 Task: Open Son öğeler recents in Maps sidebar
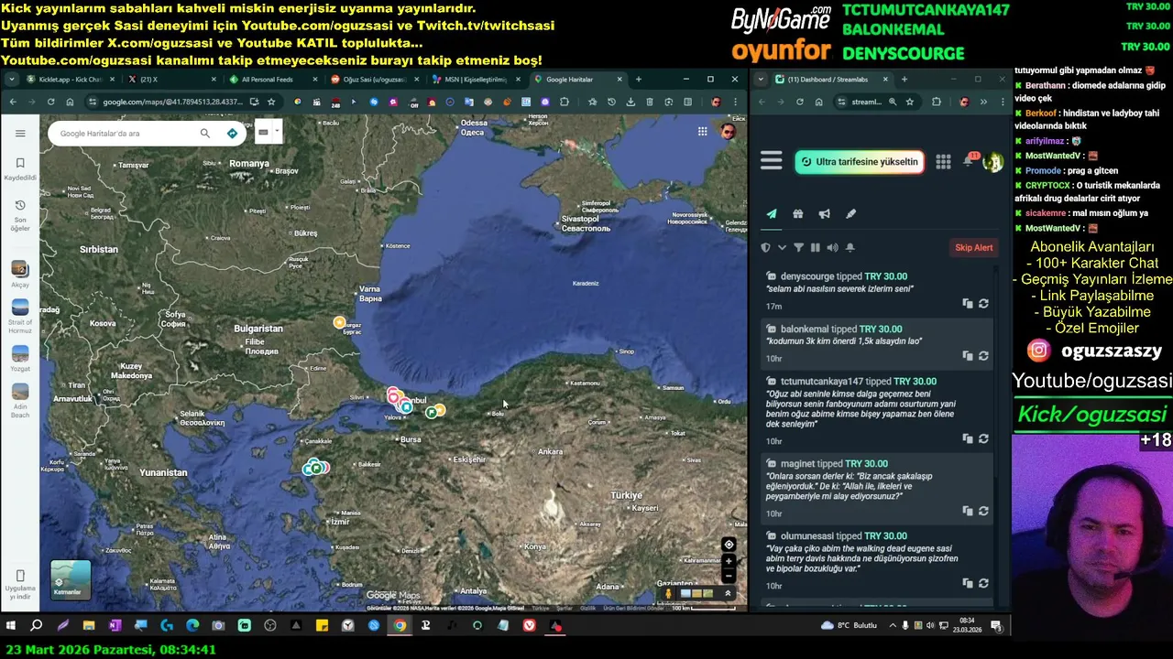(20, 215)
